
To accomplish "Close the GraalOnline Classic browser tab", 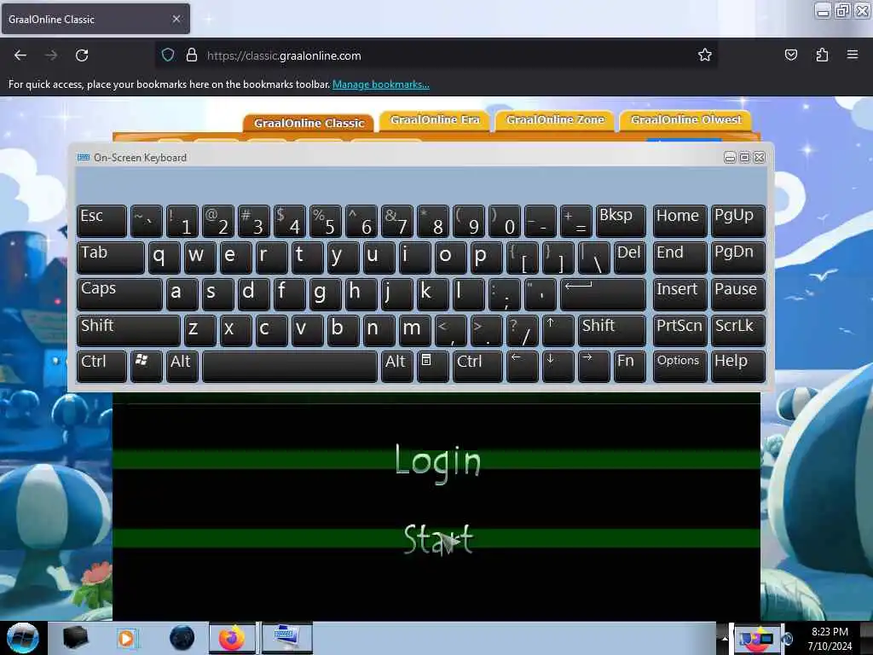I will [176, 19].
